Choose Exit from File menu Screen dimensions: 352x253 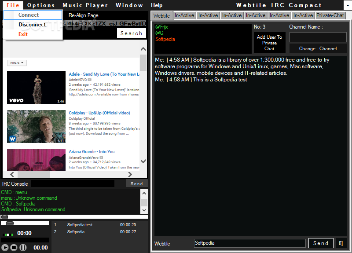point(33,34)
